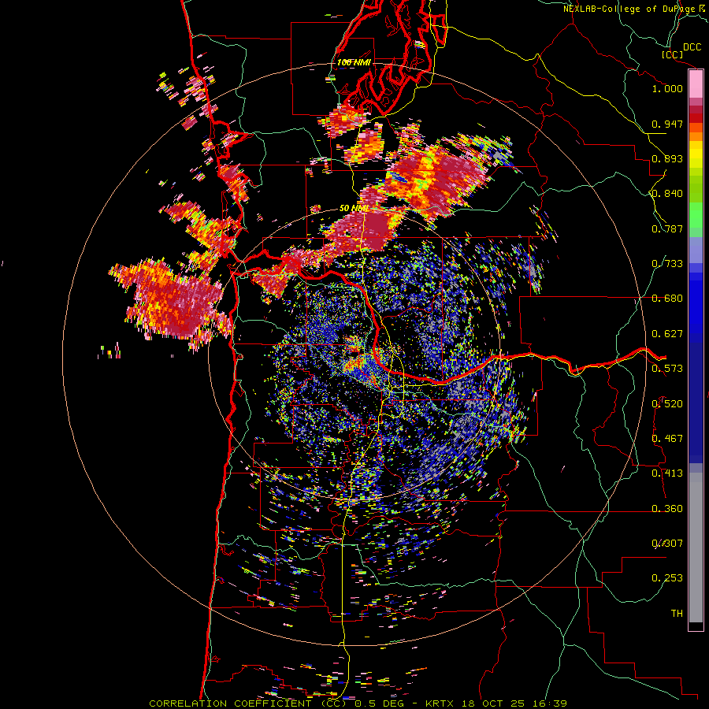Click the 0.360 legend value

(667, 509)
